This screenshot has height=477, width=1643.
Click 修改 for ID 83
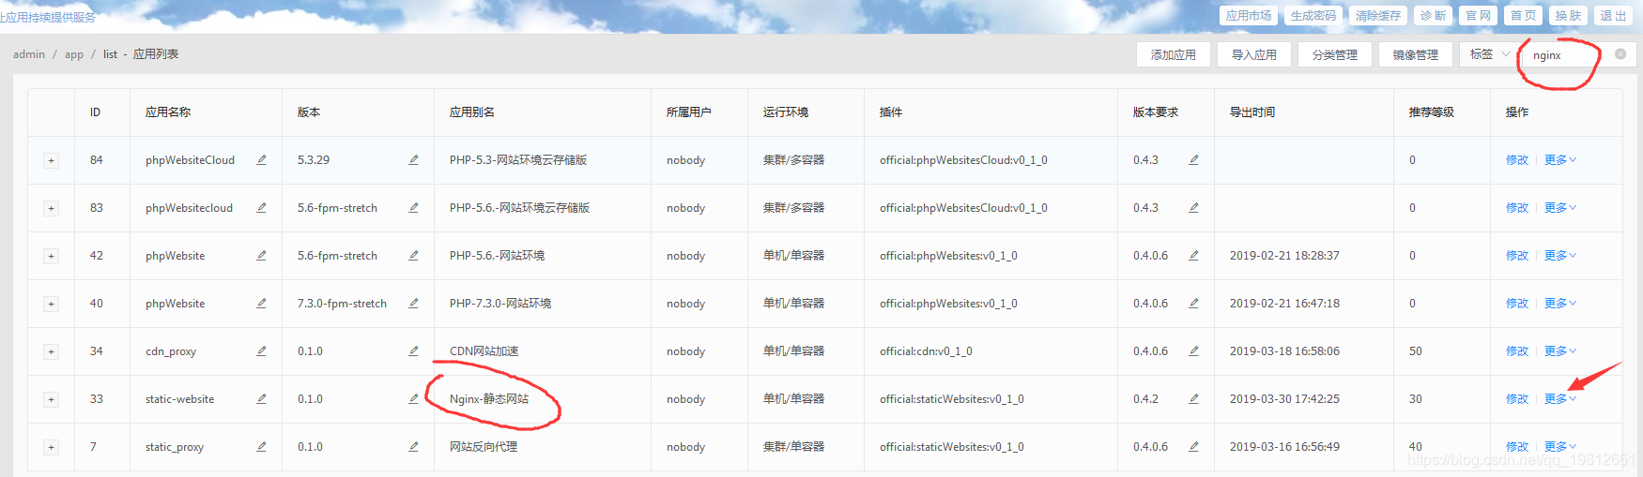pos(1517,208)
